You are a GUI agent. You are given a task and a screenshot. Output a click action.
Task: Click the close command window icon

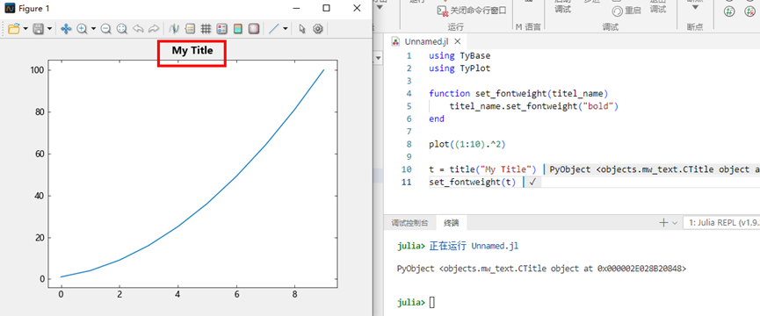(442, 11)
